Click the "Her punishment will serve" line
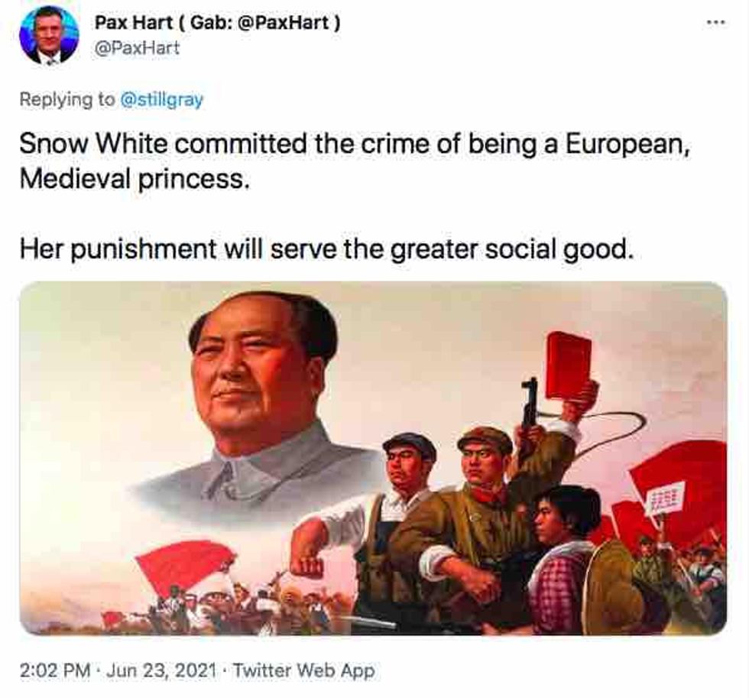The width and height of the screenshot is (749, 698). click(327, 249)
